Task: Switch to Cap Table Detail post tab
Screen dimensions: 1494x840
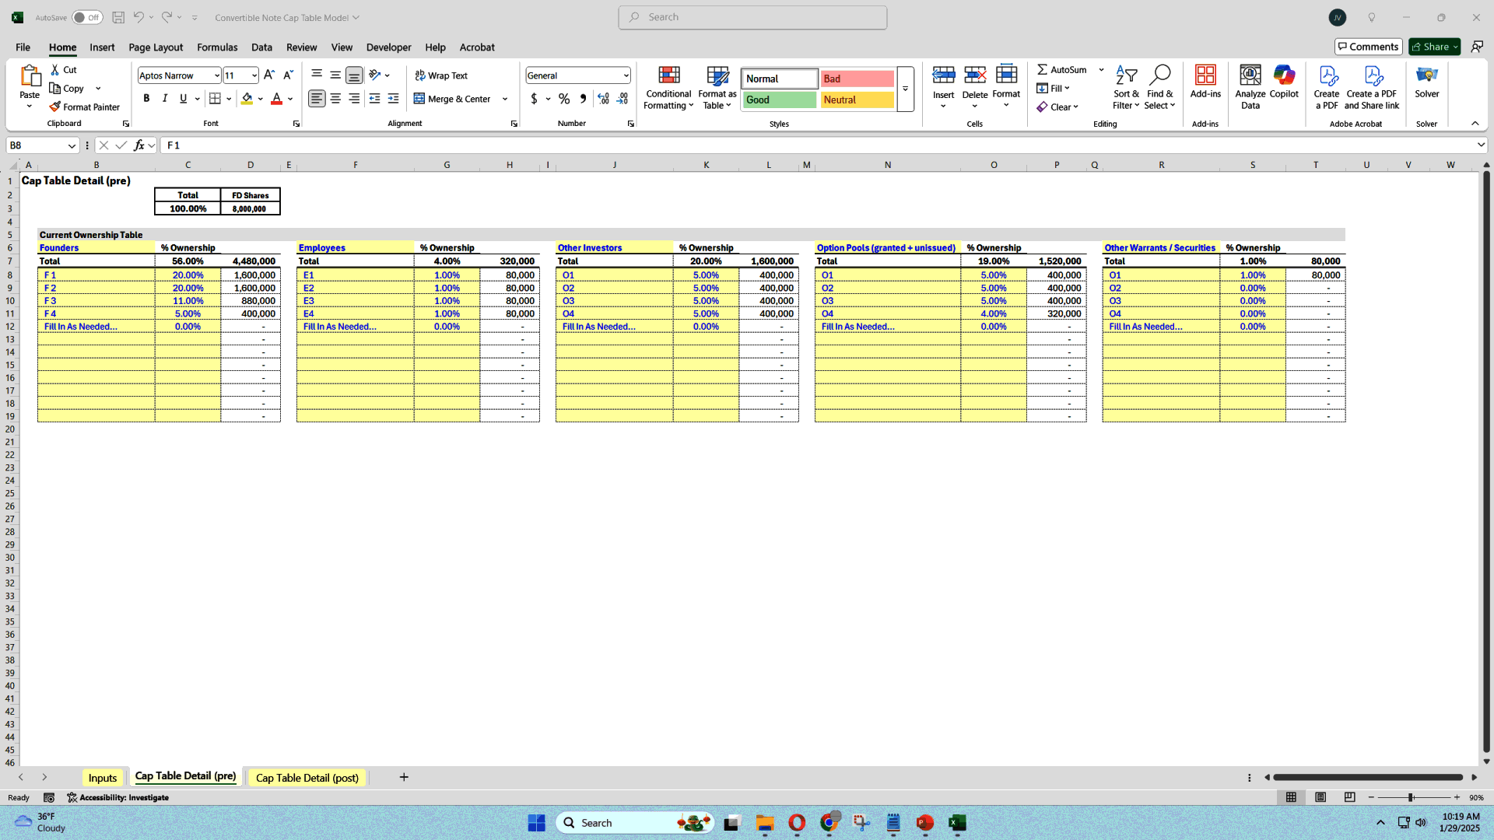Action: (307, 778)
